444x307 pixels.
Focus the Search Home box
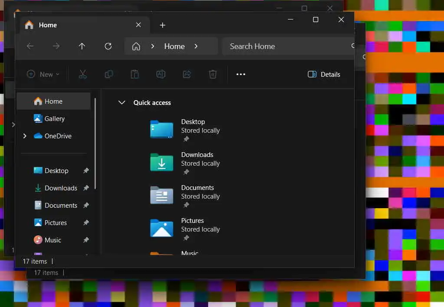pos(288,46)
